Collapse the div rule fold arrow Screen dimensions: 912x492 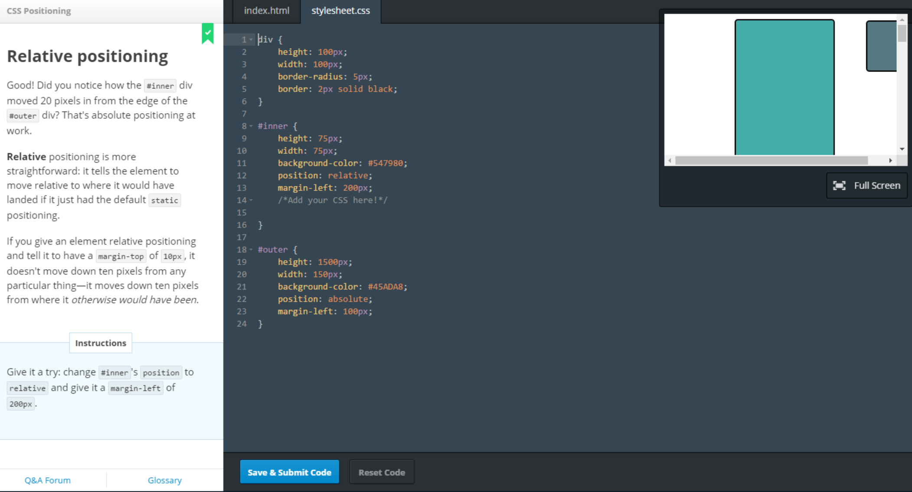pyautogui.click(x=251, y=39)
